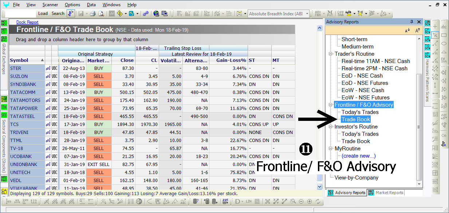Open the HP SCN harmonic scans icon

pyautogui.click(x=428, y=55)
